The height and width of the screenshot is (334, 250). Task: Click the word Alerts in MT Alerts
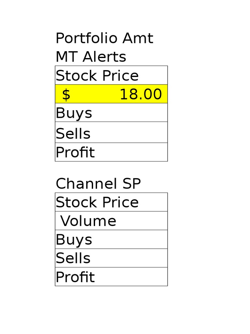click(x=104, y=57)
